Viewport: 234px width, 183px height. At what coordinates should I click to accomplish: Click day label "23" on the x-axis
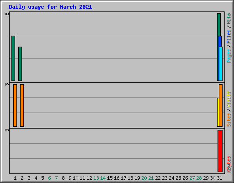point(165,178)
